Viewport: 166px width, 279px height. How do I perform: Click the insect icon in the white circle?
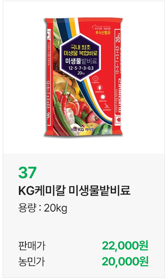coord(99,88)
